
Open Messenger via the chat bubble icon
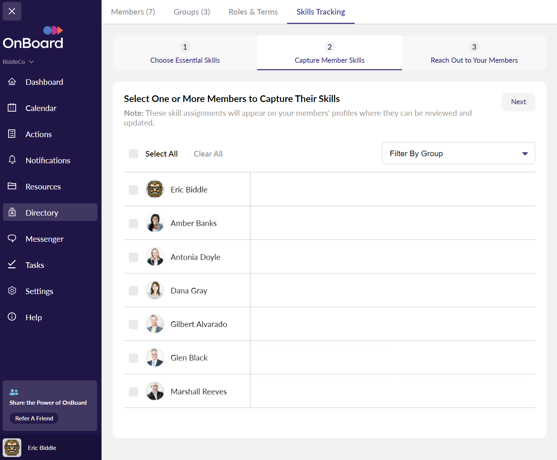click(12, 238)
